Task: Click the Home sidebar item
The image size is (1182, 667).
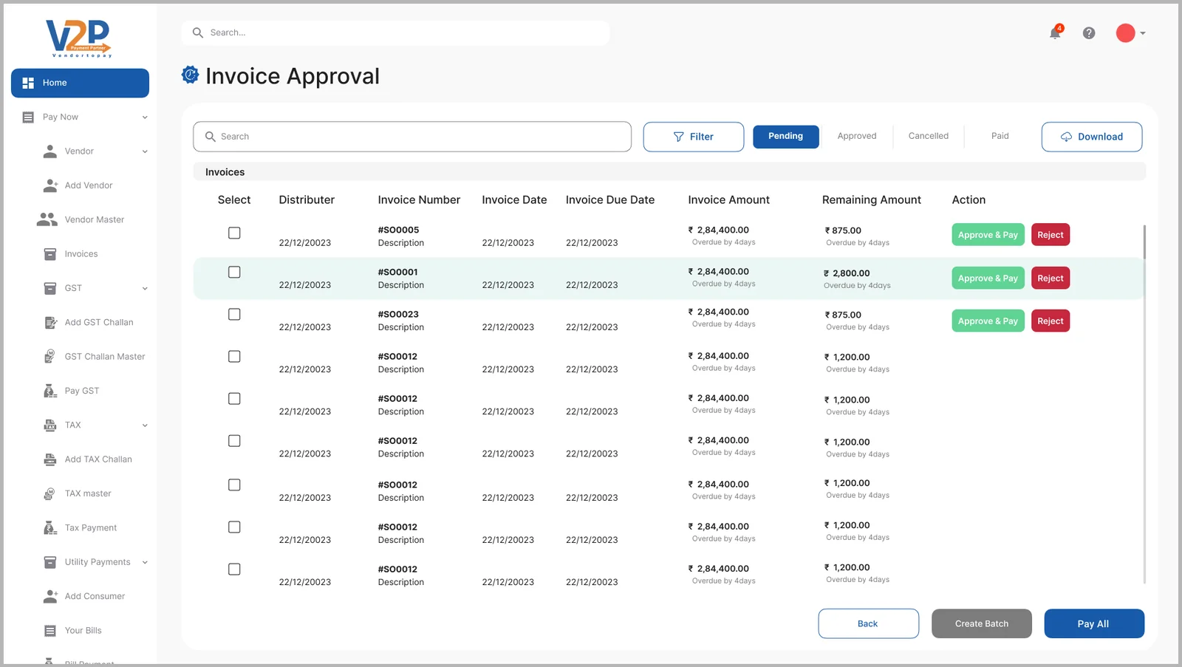Action: 80,83
